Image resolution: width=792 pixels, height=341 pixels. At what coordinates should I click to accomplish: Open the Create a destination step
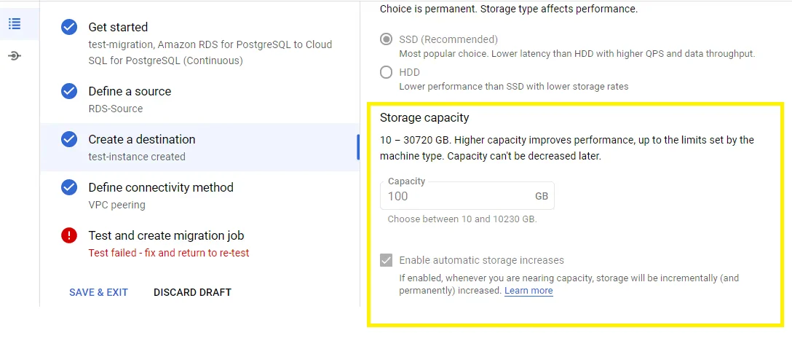point(142,140)
